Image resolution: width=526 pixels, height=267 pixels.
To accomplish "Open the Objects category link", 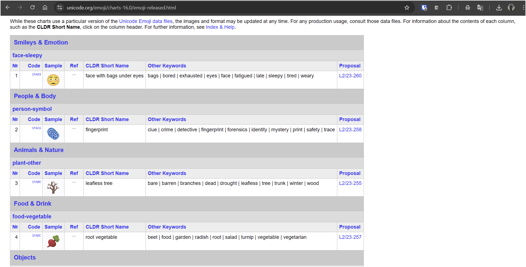I will [25, 258].
